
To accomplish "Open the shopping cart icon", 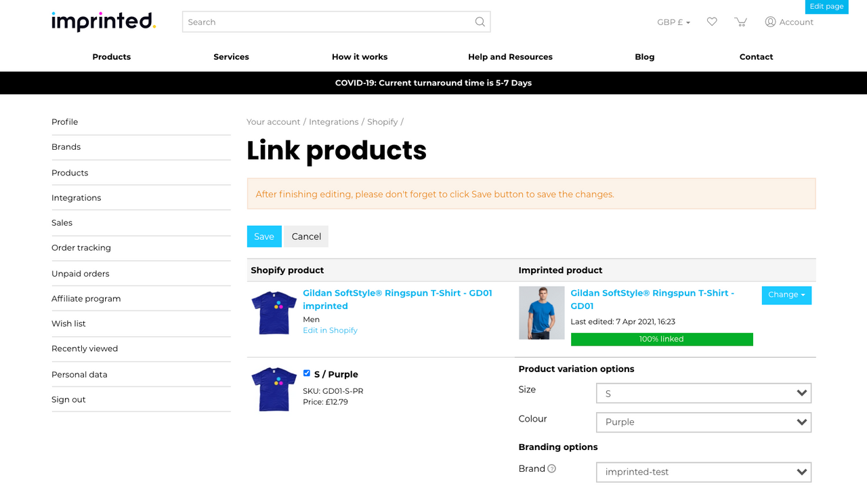I will [740, 22].
